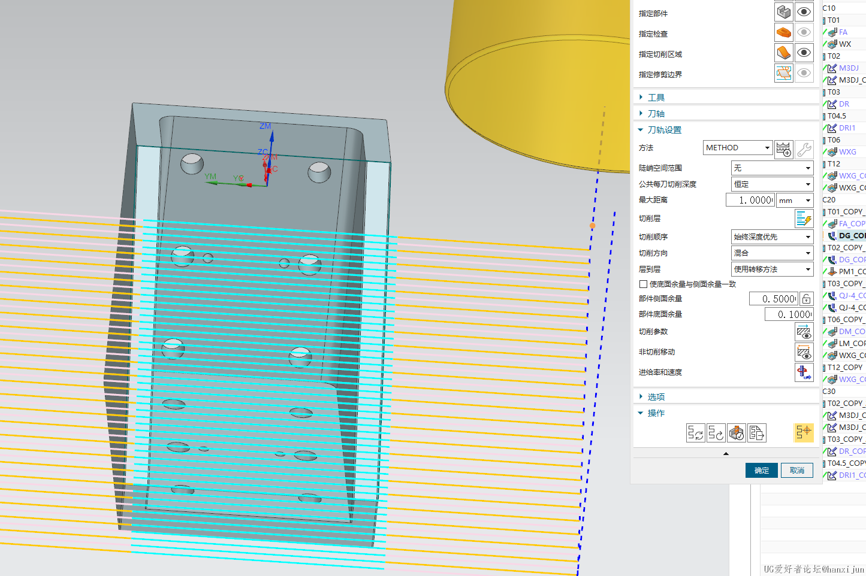Click the highlighted yellow tool path display icon
866x576 pixels.
click(804, 432)
